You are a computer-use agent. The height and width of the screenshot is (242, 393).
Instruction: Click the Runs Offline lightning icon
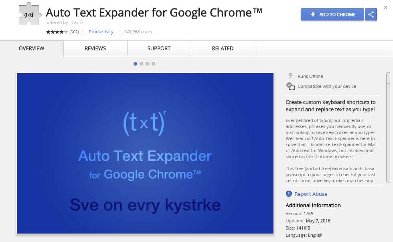pos(290,76)
